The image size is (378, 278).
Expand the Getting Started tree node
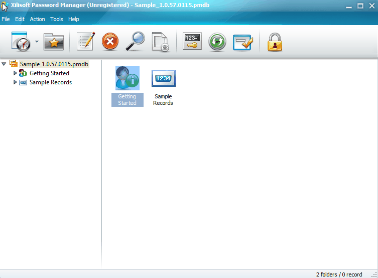pyautogui.click(x=15, y=73)
